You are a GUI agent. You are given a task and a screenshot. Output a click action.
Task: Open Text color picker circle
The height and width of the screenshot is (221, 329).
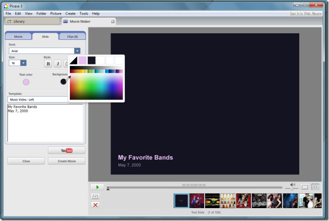[26, 82]
